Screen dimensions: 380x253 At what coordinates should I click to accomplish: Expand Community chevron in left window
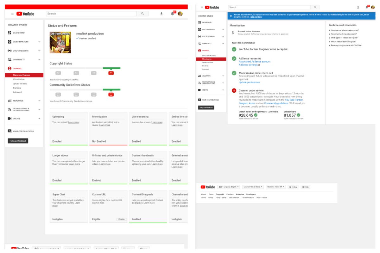[40, 59]
